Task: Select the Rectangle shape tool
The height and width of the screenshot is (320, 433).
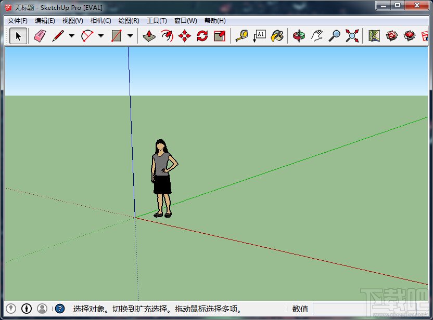Action: (116, 36)
